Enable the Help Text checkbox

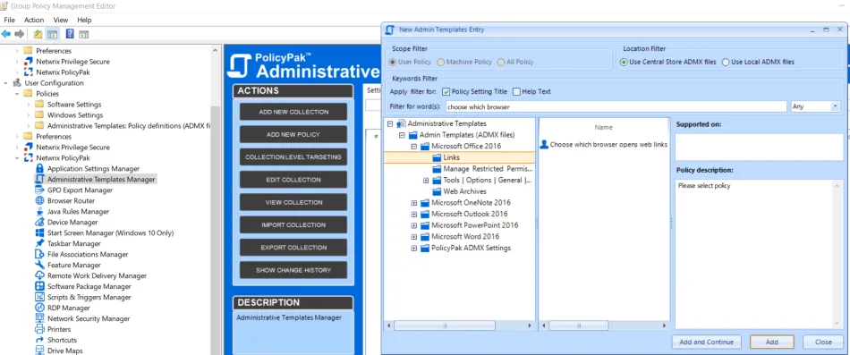pyautogui.click(x=516, y=91)
